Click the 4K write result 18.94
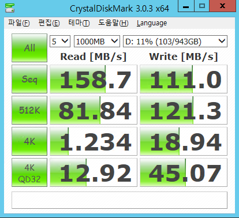This screenshot has height=218, width=239. coord(184,141)
